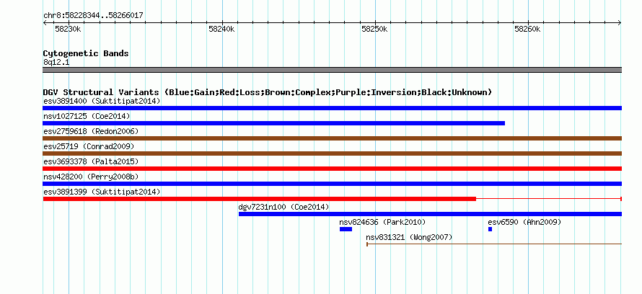The height and width of the screenshot is (294, 642).
Task: Click the nsv824636 (Park2010) label
Action: click(382, 222)
